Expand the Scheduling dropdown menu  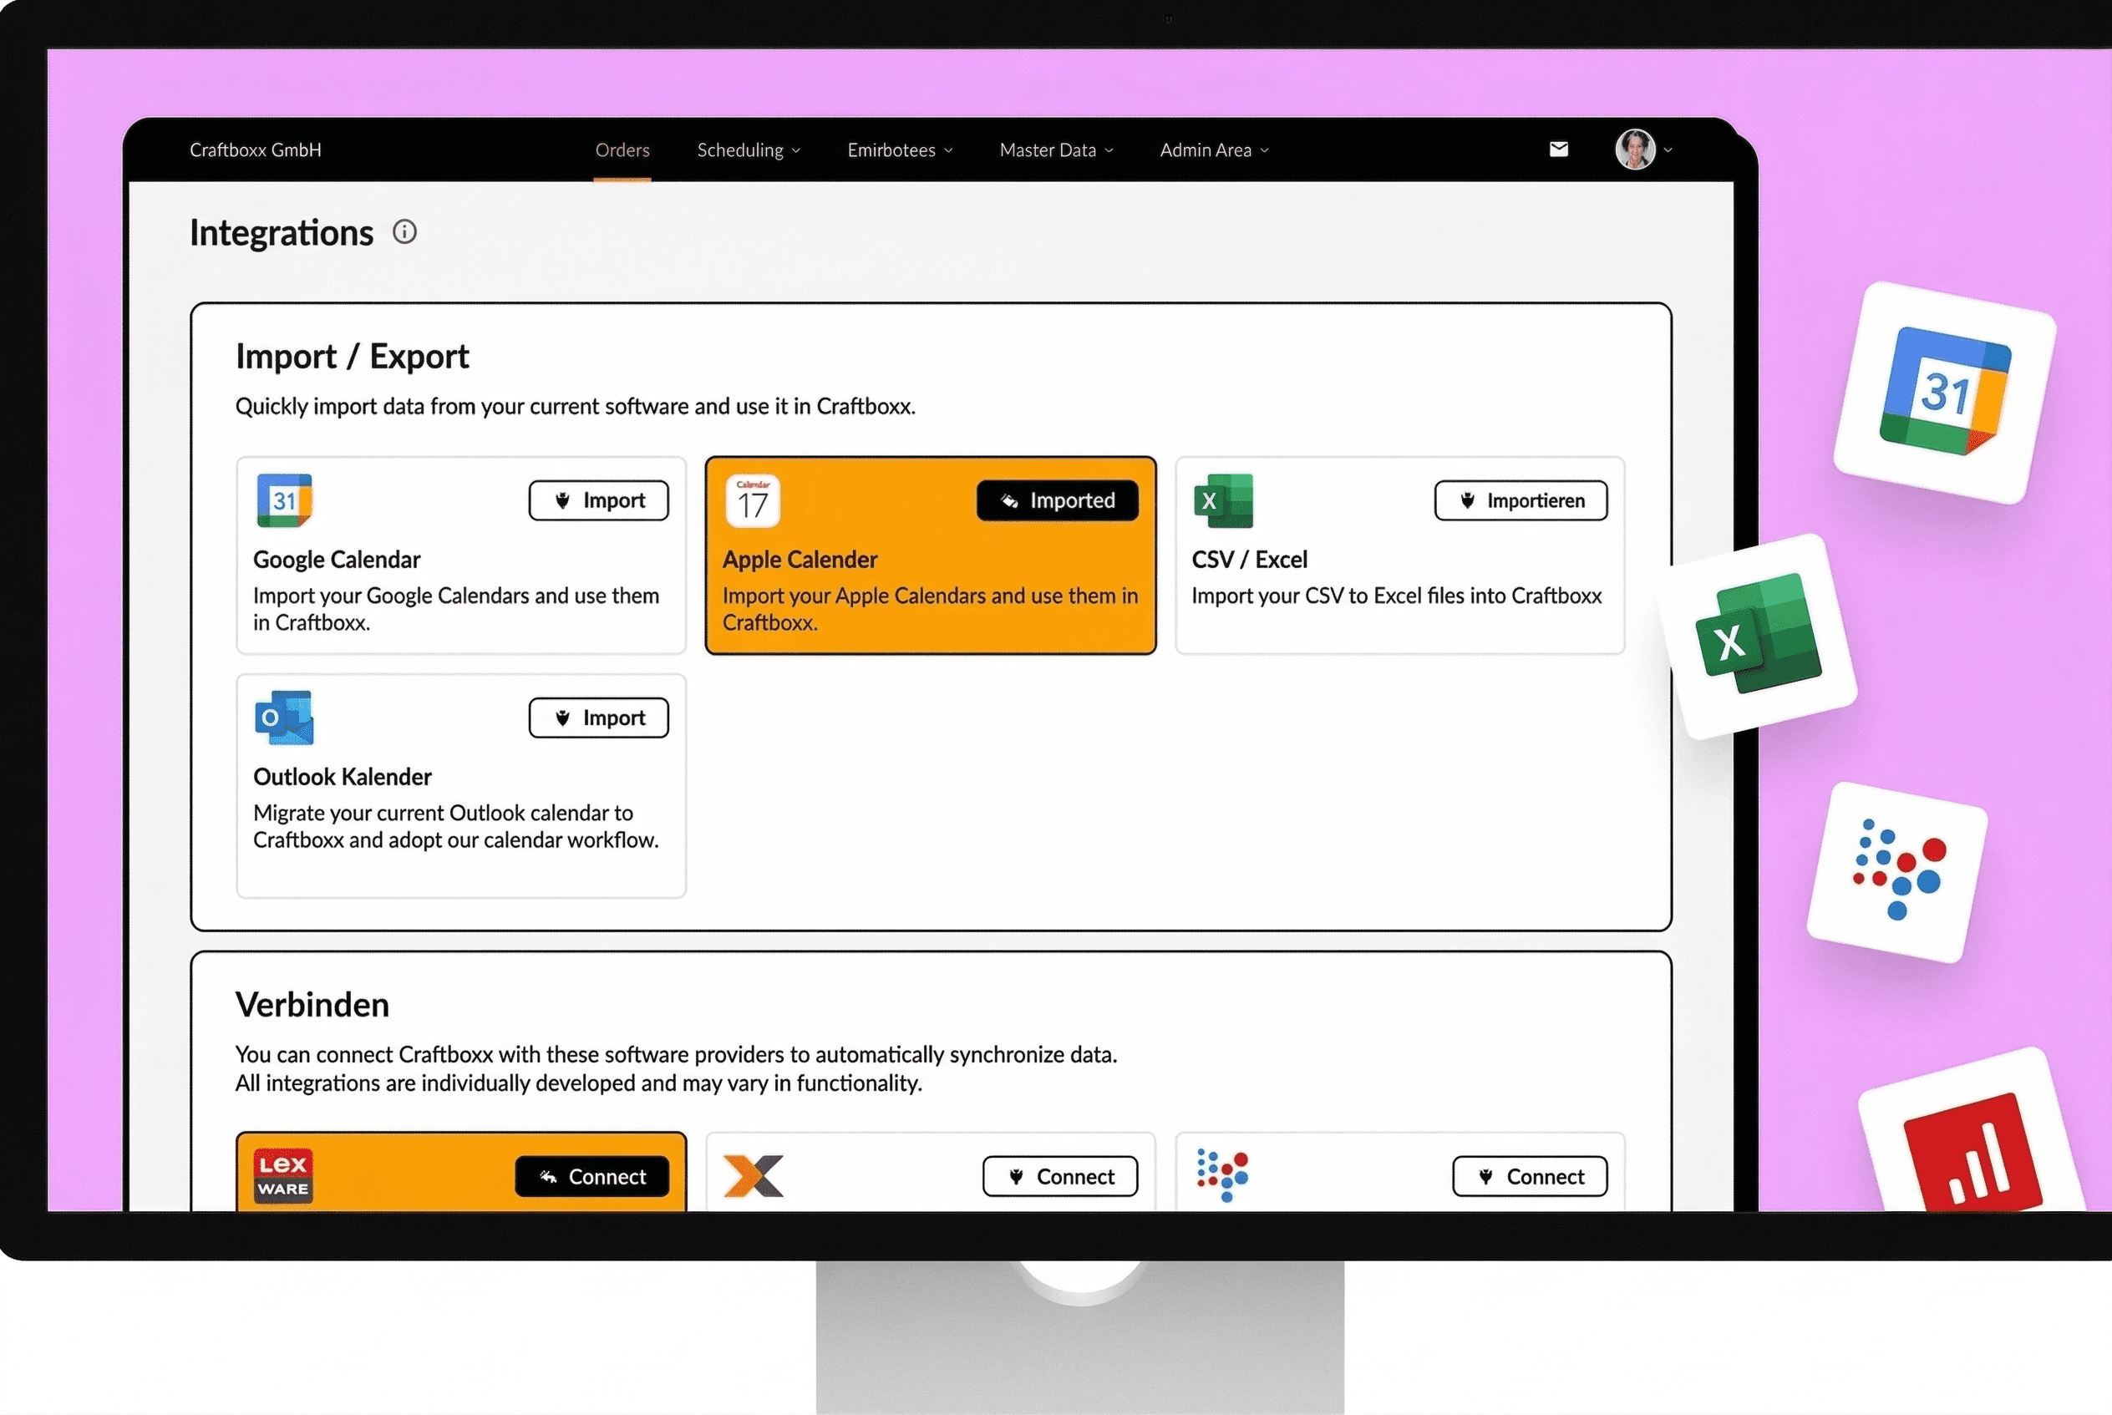tap(749, 150)
